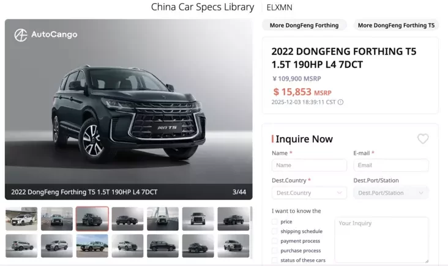Click the heart favorite icon
This screenshot has width=448, height=266.
click(x=423, y=139)
